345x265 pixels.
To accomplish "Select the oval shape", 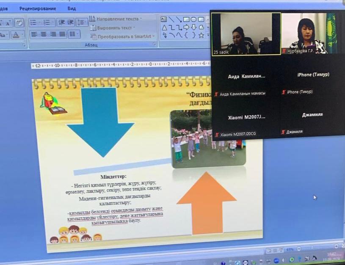I will click(193, 19).
